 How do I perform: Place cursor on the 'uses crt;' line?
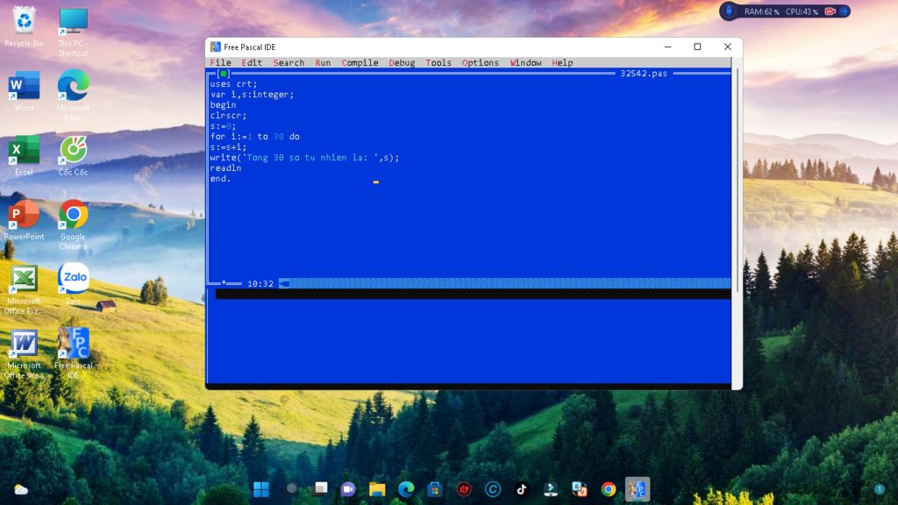coord(233,84)
